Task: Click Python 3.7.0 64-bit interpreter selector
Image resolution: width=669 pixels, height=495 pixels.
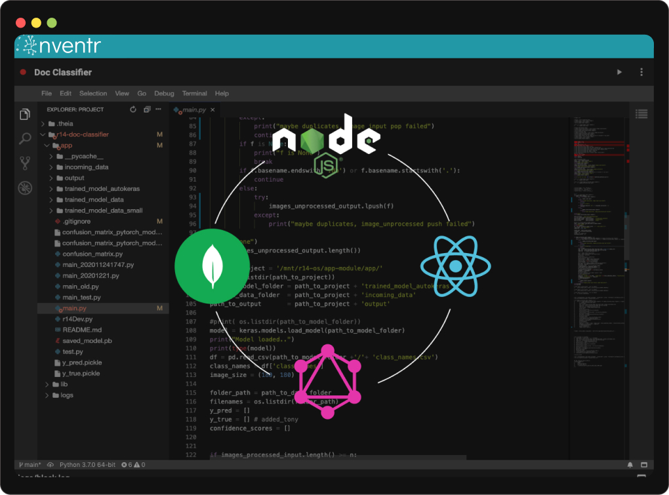Action: pos(87,465)
